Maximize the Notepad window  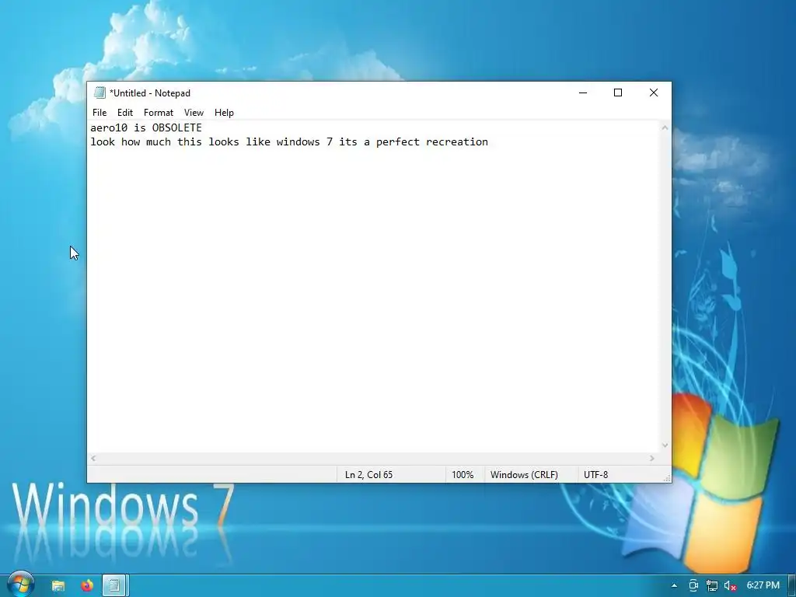click(x=618, y=93)
